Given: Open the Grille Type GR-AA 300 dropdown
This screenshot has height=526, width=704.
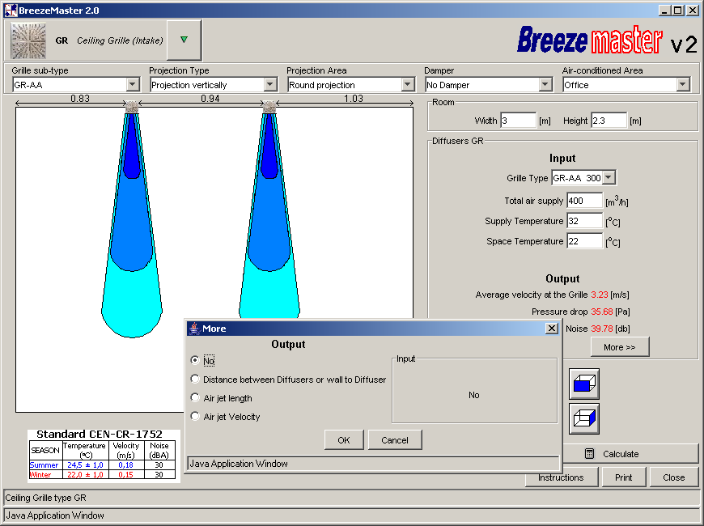Looking at the screenshot, I should click(609, 178).
